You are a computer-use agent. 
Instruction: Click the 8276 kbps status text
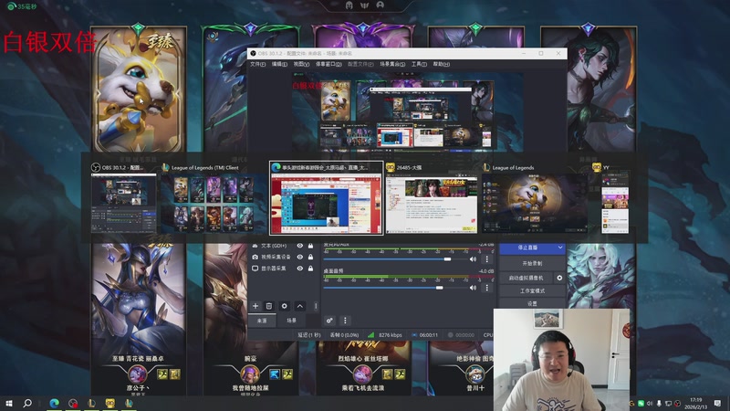pyautogui.click(x=391, y=335)
